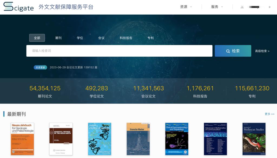Switch to the 期刊 tab

(x=58, y=38)
